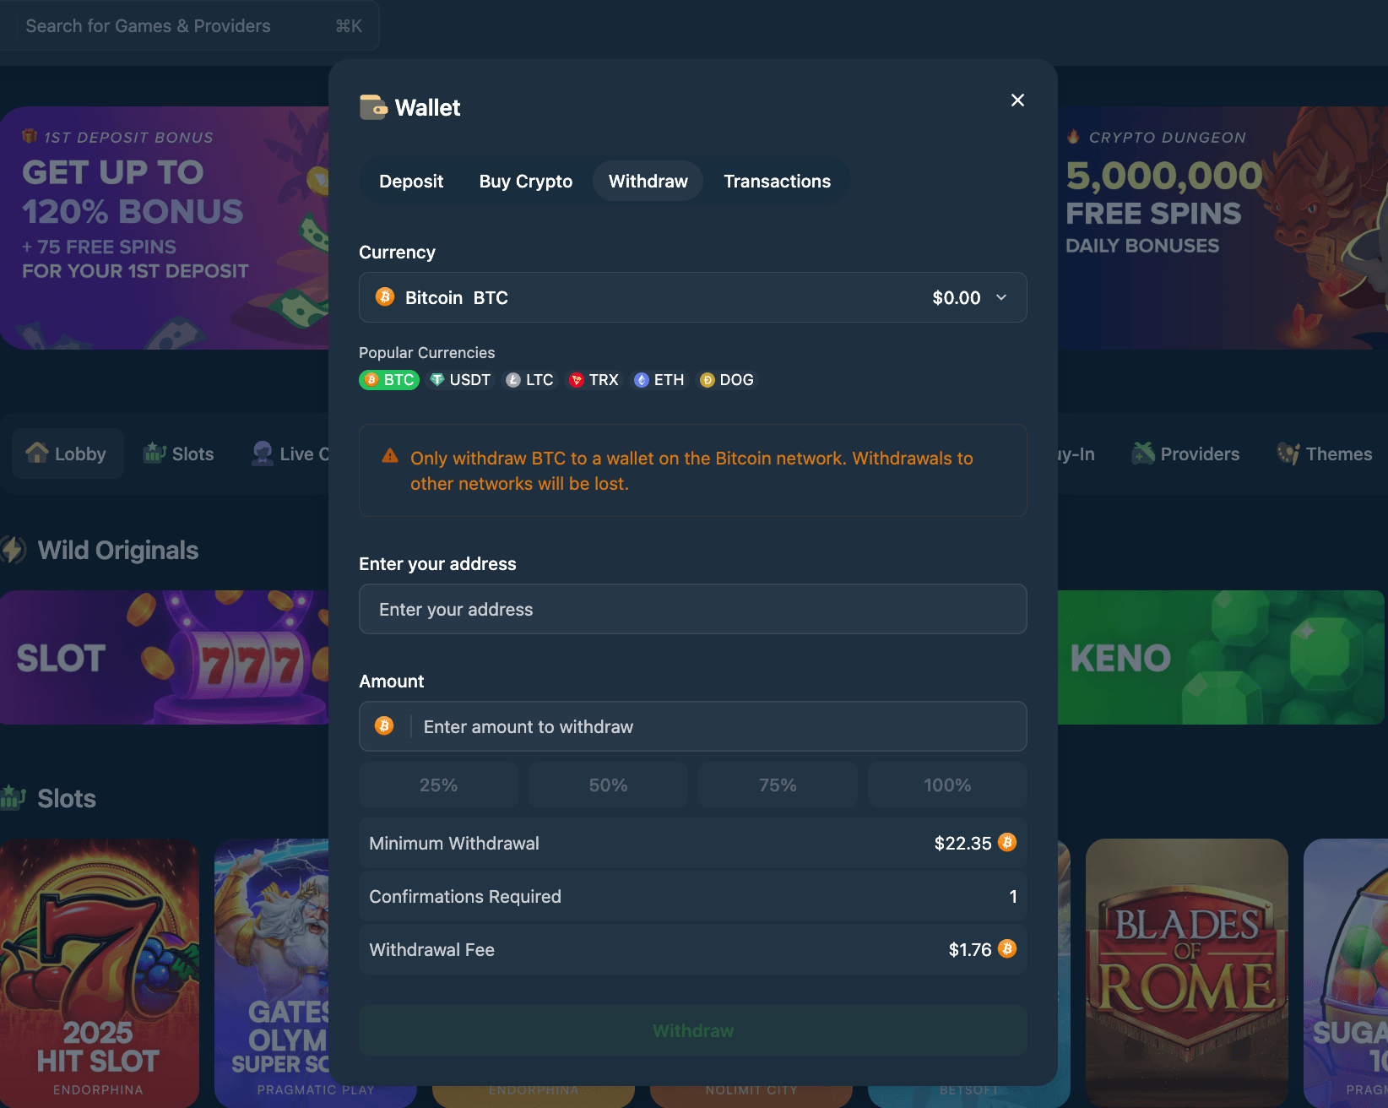Pick TRX in popular currencies
This screenshot has height=1108, width=1388.
pos(594,380)
